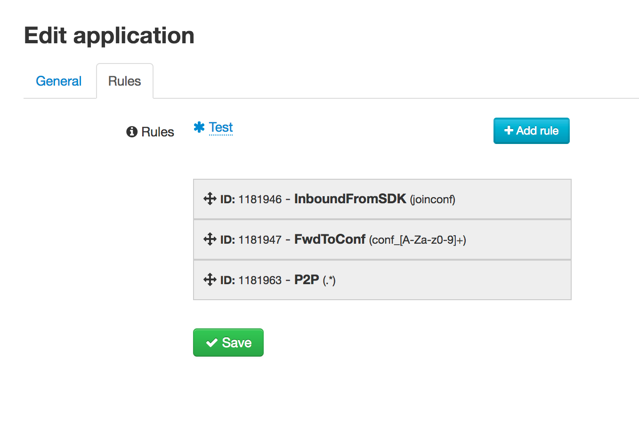The width and height of the screenshot is (639, 446).
Task: Select the FwdToConf rule name
Action: pos(330,239)
